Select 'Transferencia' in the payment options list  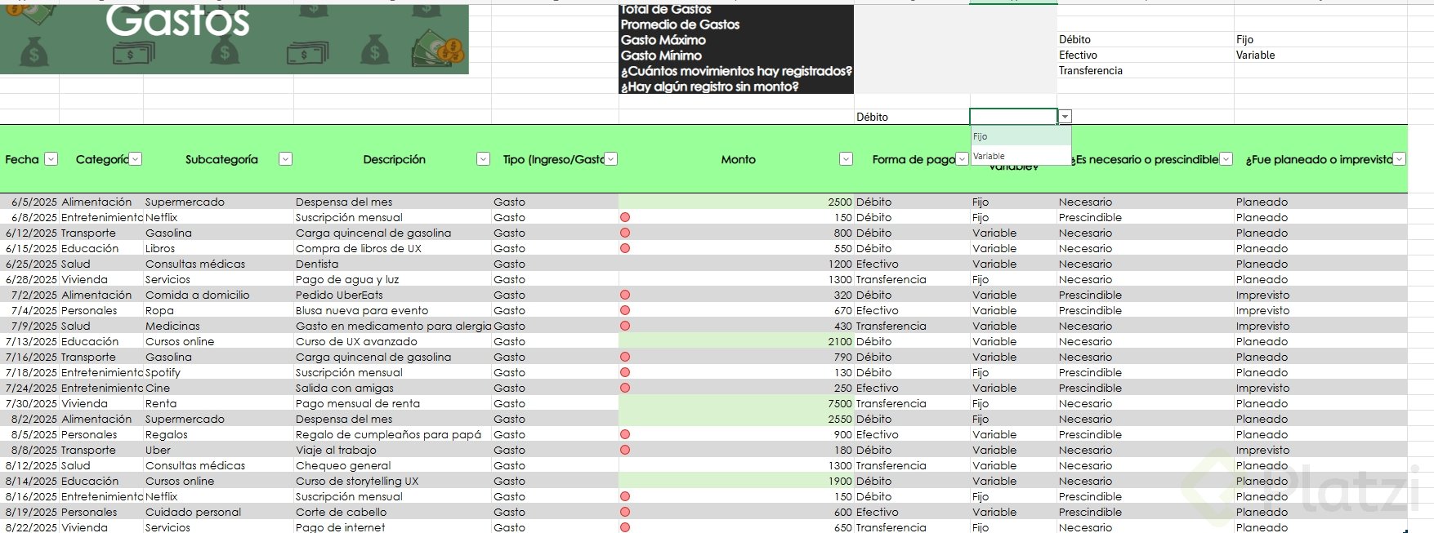pos(1146,70)
